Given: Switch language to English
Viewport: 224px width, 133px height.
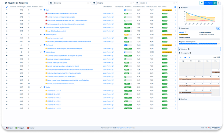Looking at the screenshot, I should [9, 128].
